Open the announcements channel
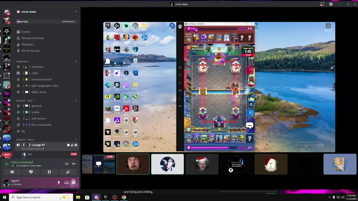Screen dimensions: 358x201 [47, 80]
